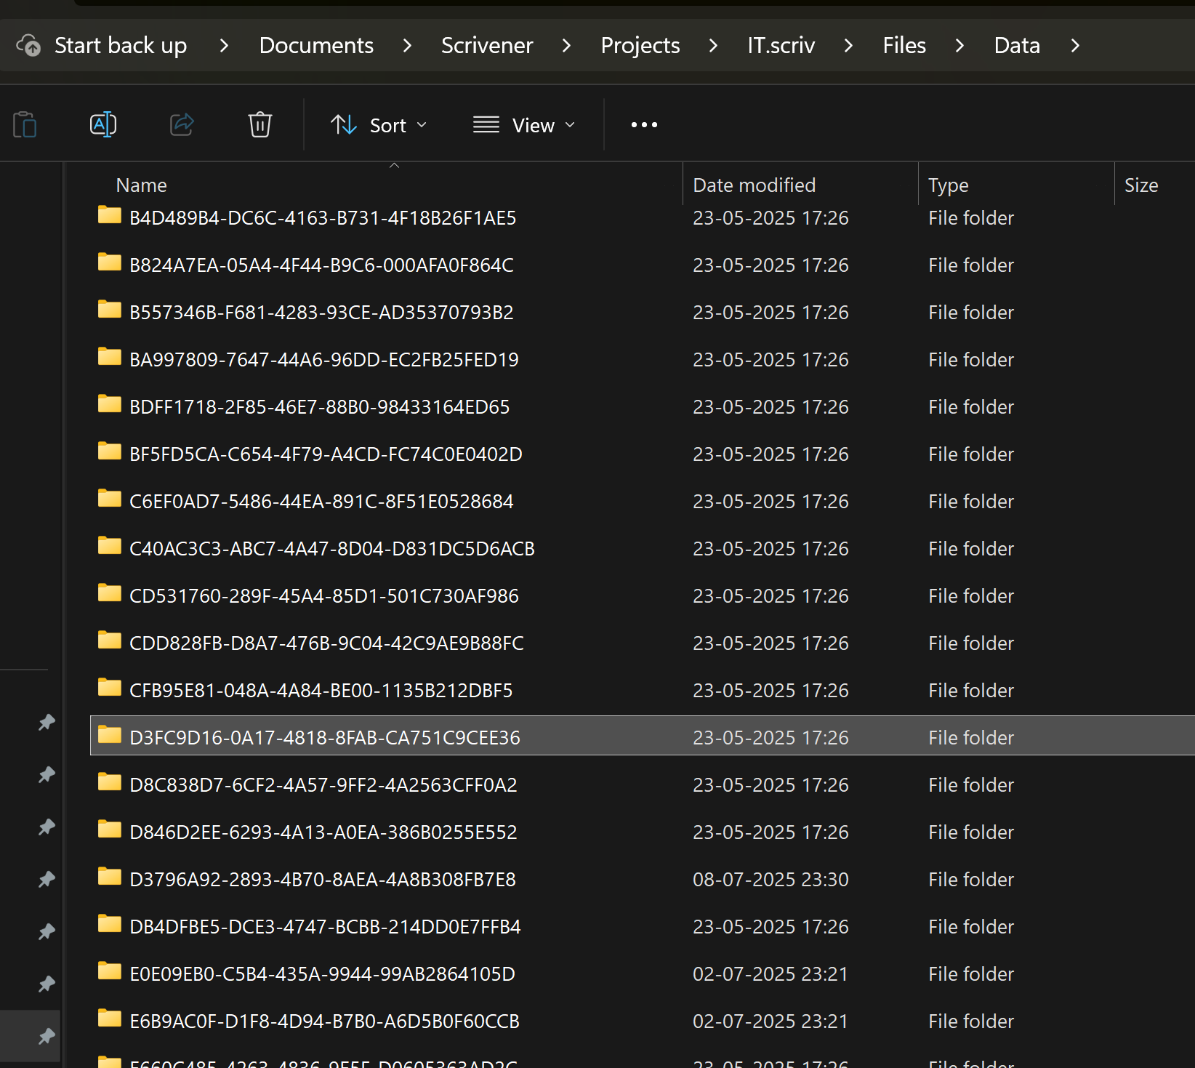Click the Start back up cloud icon
This screenshot has width=1195, height=1068.
click(29, 45)
